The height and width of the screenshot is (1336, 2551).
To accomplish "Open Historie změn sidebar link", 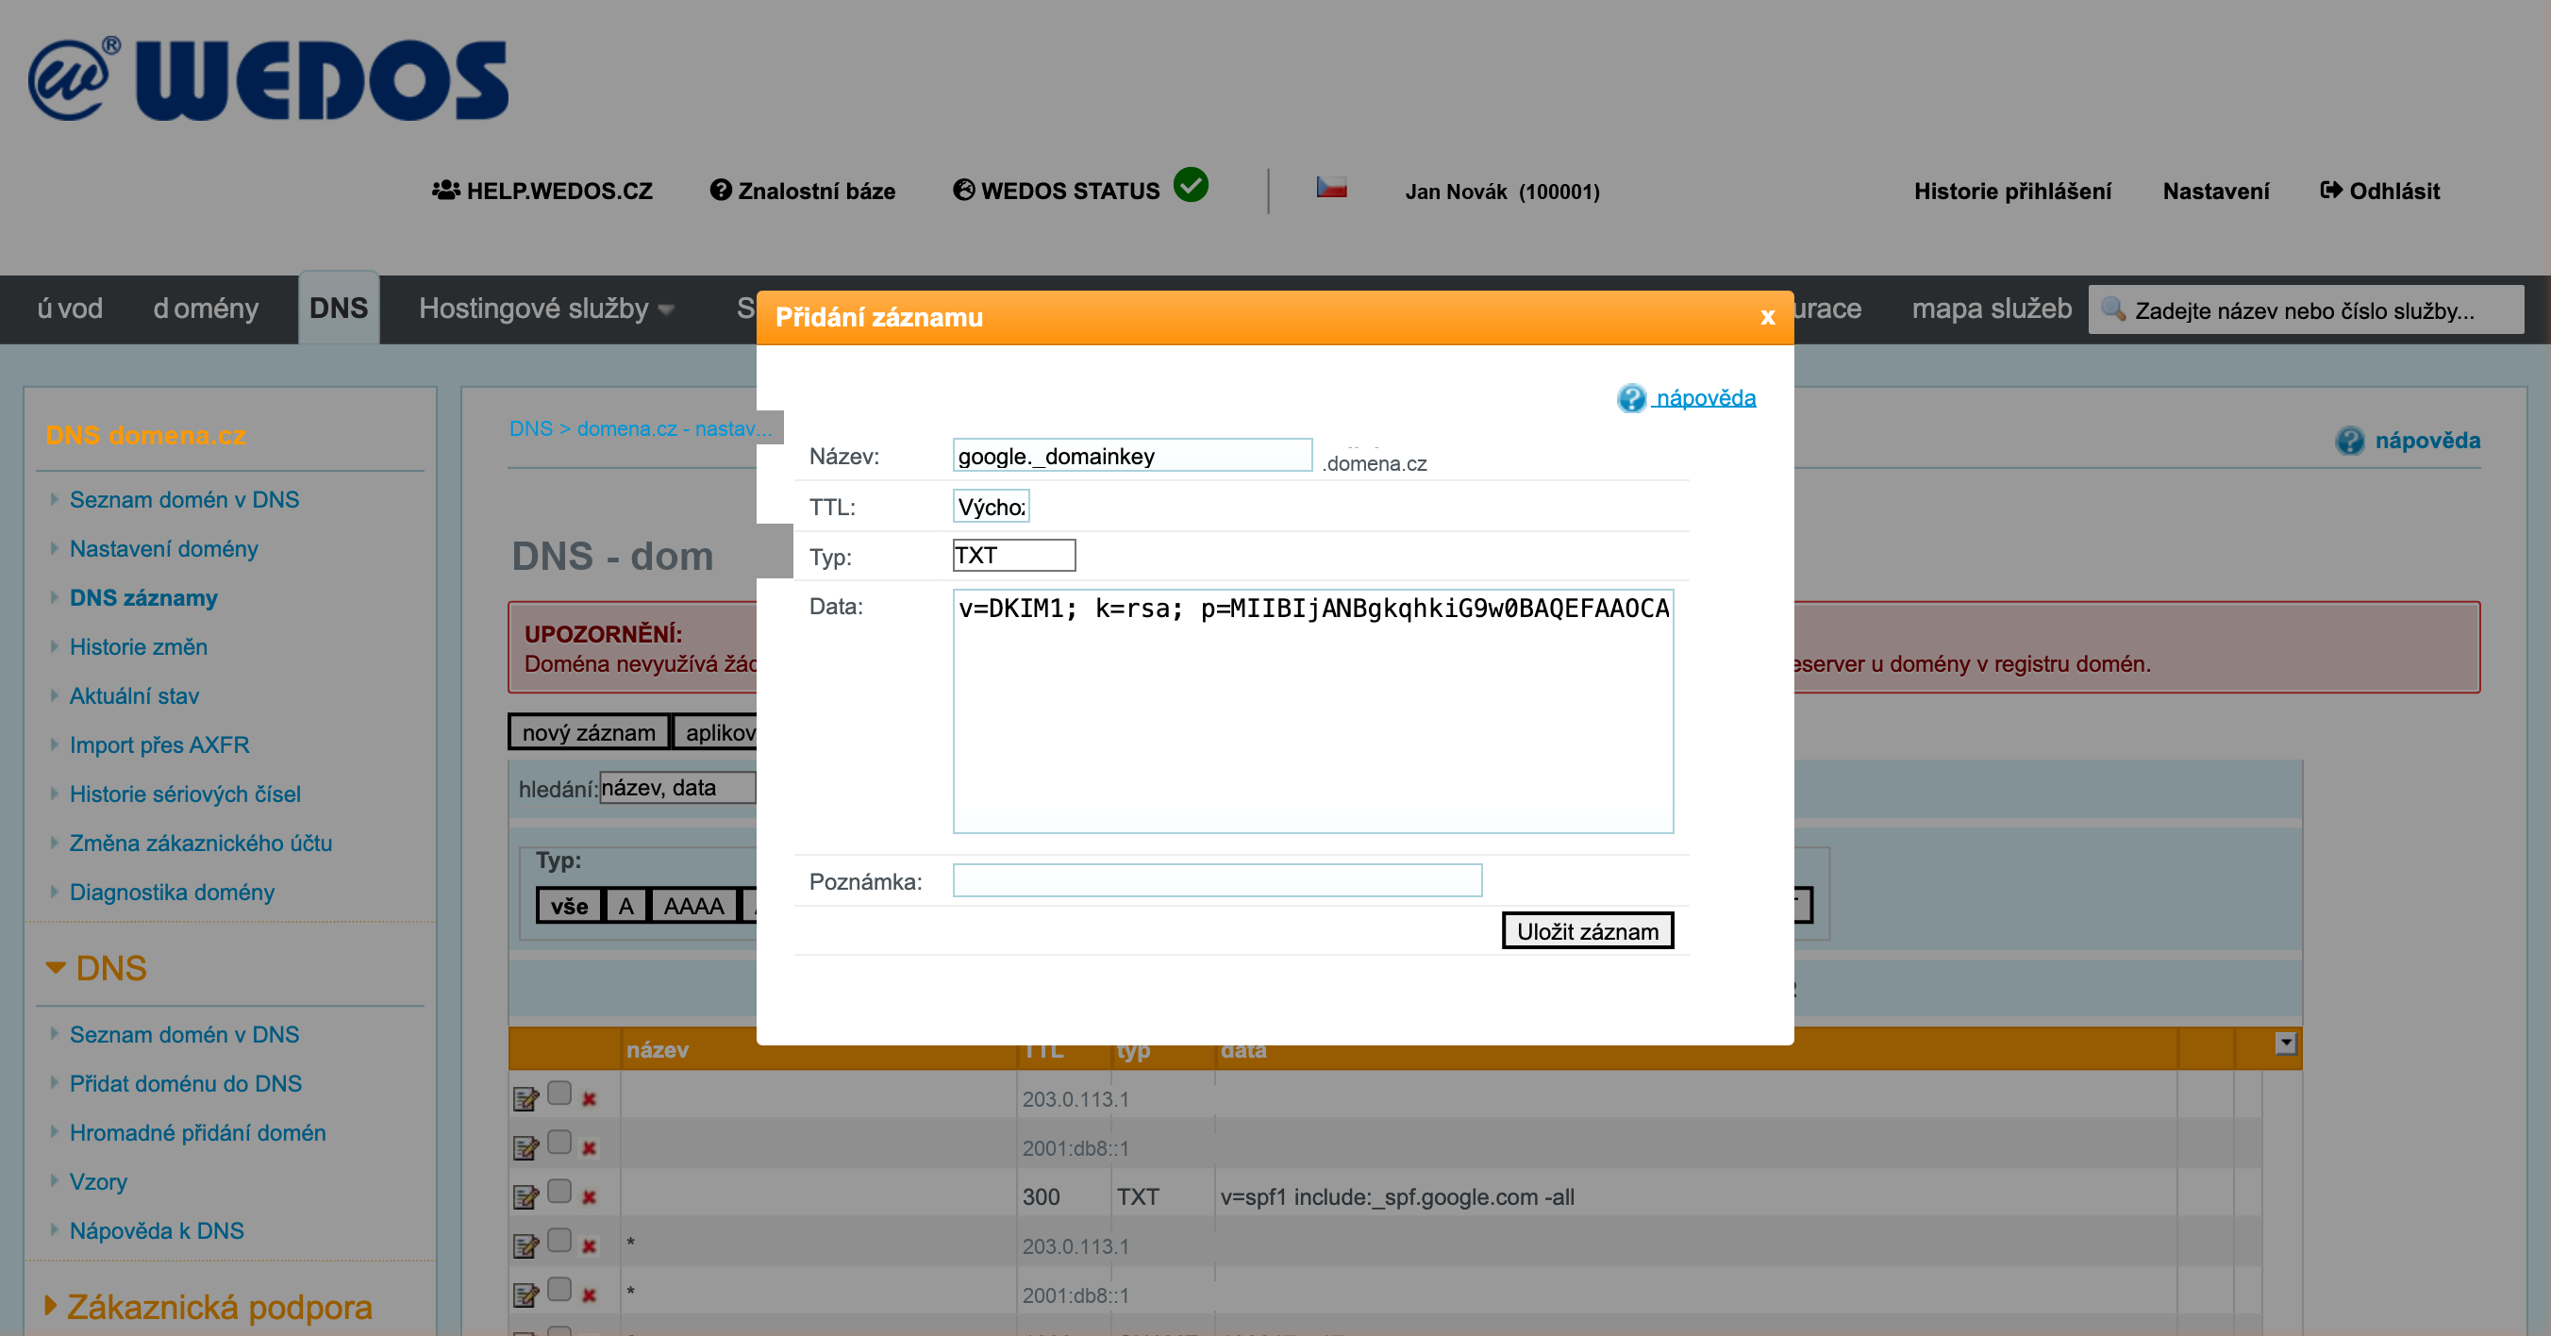I will pos(138,646).
